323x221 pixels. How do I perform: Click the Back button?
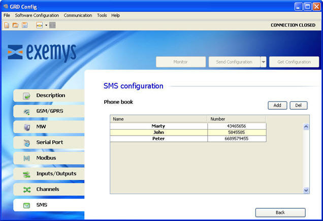coord(280,212)
